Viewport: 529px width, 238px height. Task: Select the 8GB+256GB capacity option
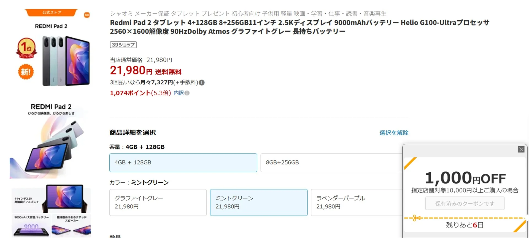click(331, 163)
